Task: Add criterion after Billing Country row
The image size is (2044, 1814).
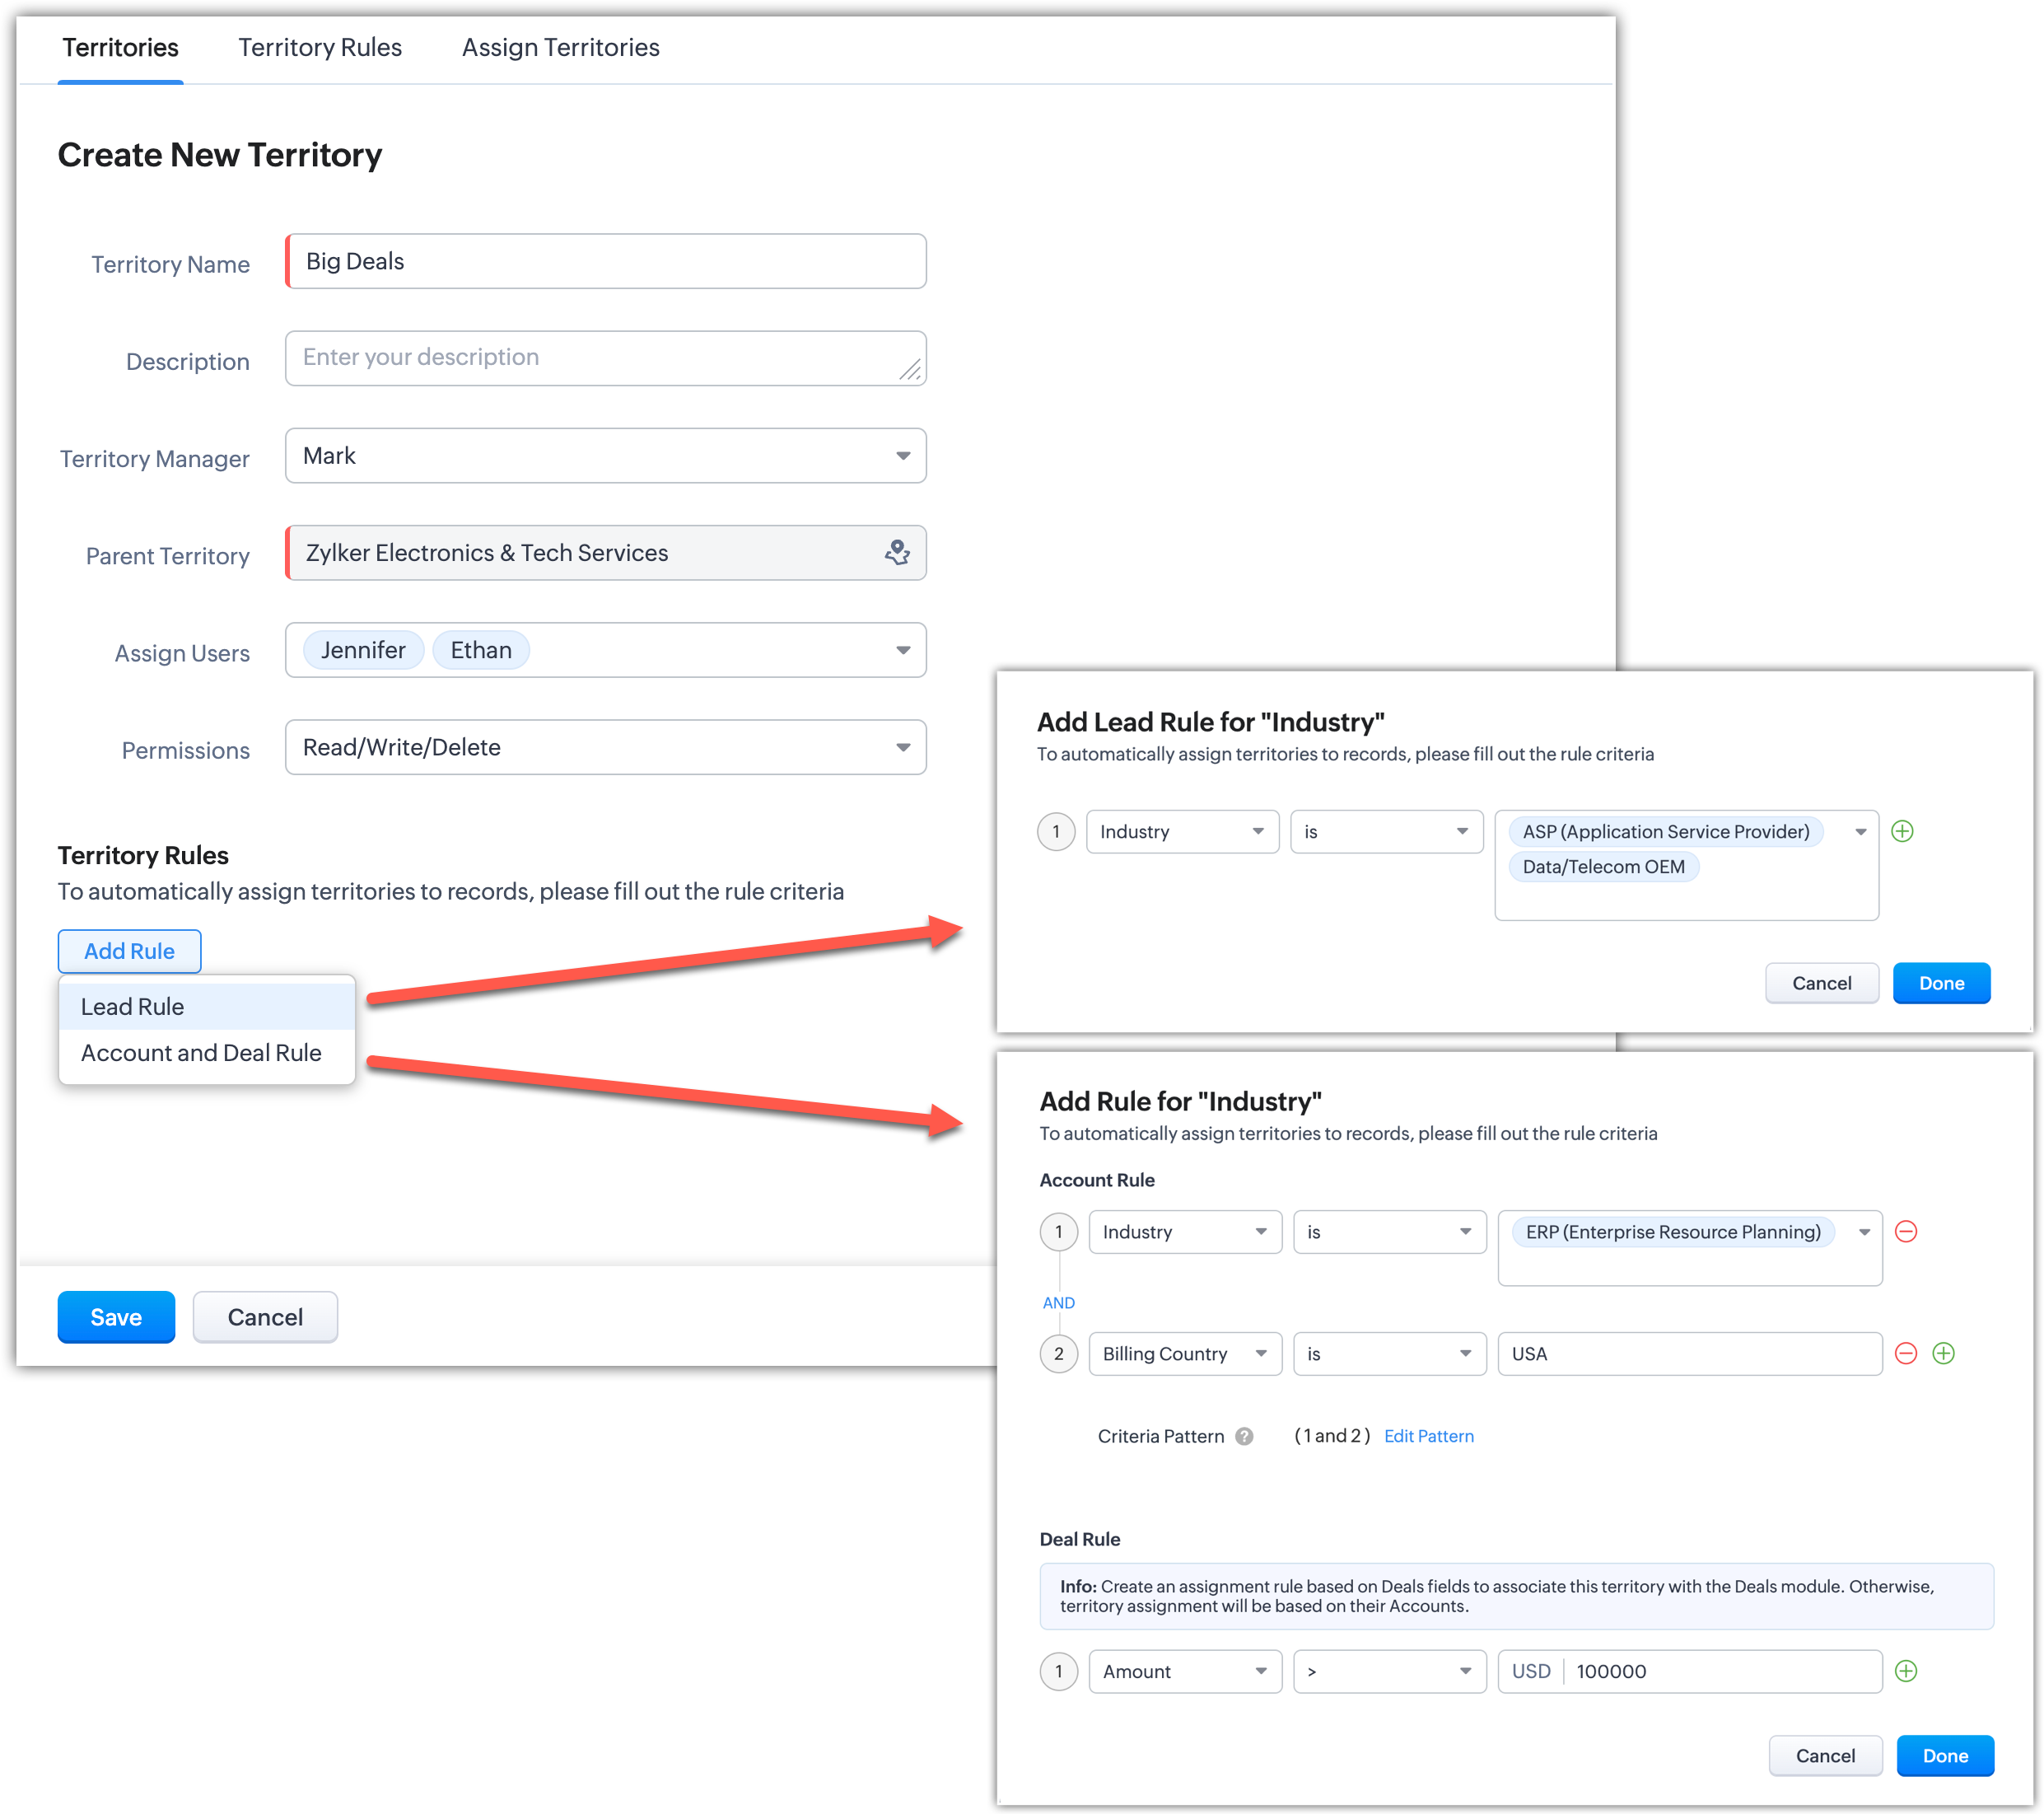Action: (x=1943, y=1353)
